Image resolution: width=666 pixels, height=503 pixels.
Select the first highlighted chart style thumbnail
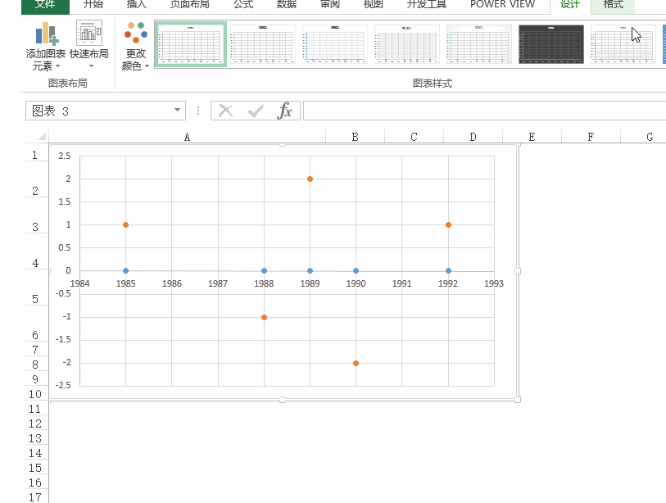pos(191,44)
